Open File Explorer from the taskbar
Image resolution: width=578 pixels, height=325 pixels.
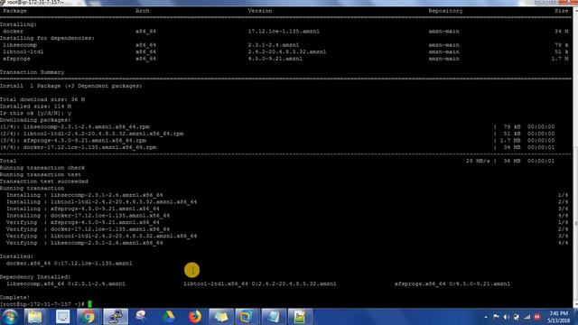click(35, 317)
